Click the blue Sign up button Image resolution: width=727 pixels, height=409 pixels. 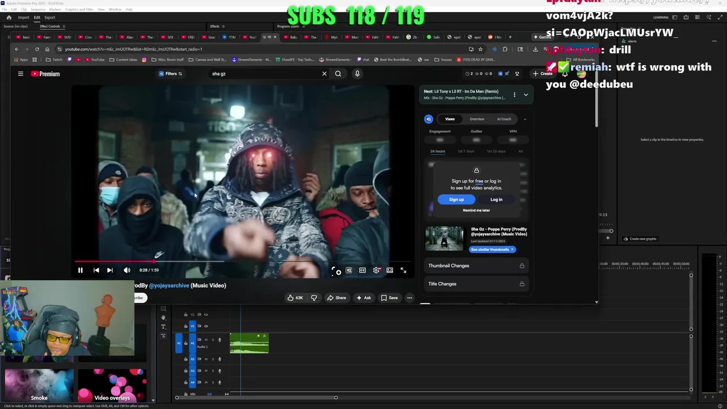[456, 199]
